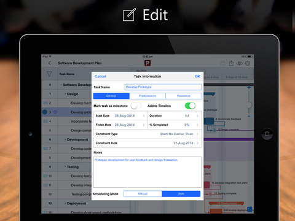Switch to the Predecessors tab
The height and width of the screenshot is (221, 295).
tap(147, 96)
